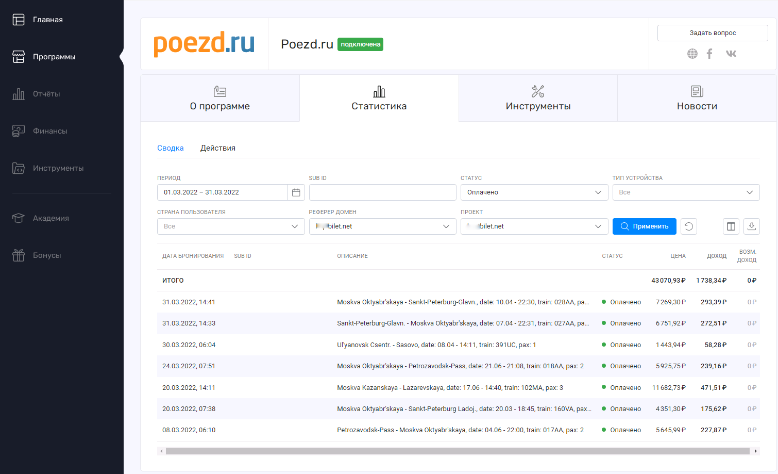Click the price 11 682,73 ₽ cell

tap(669, 388)
